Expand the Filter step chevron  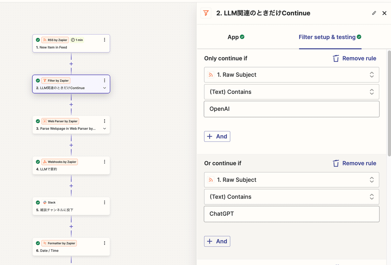pyautogui.click(x=105, y=88)
